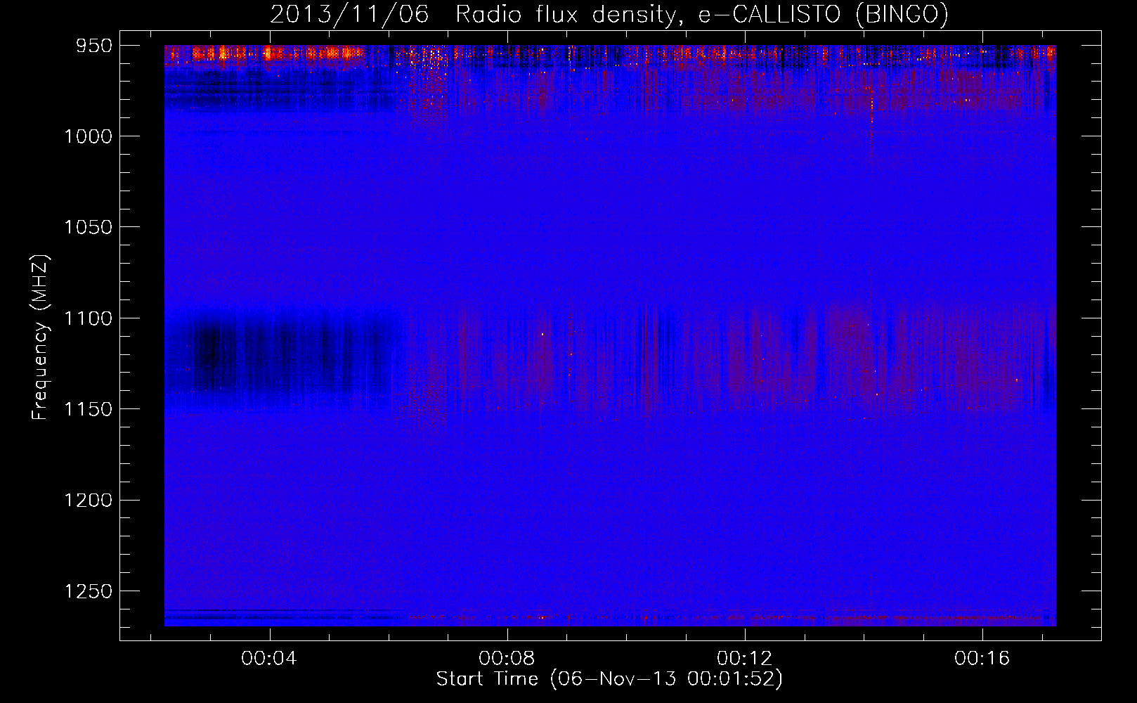Click the 950 frequency tick label
The image size is (1137, 703).
click(94, 46)
